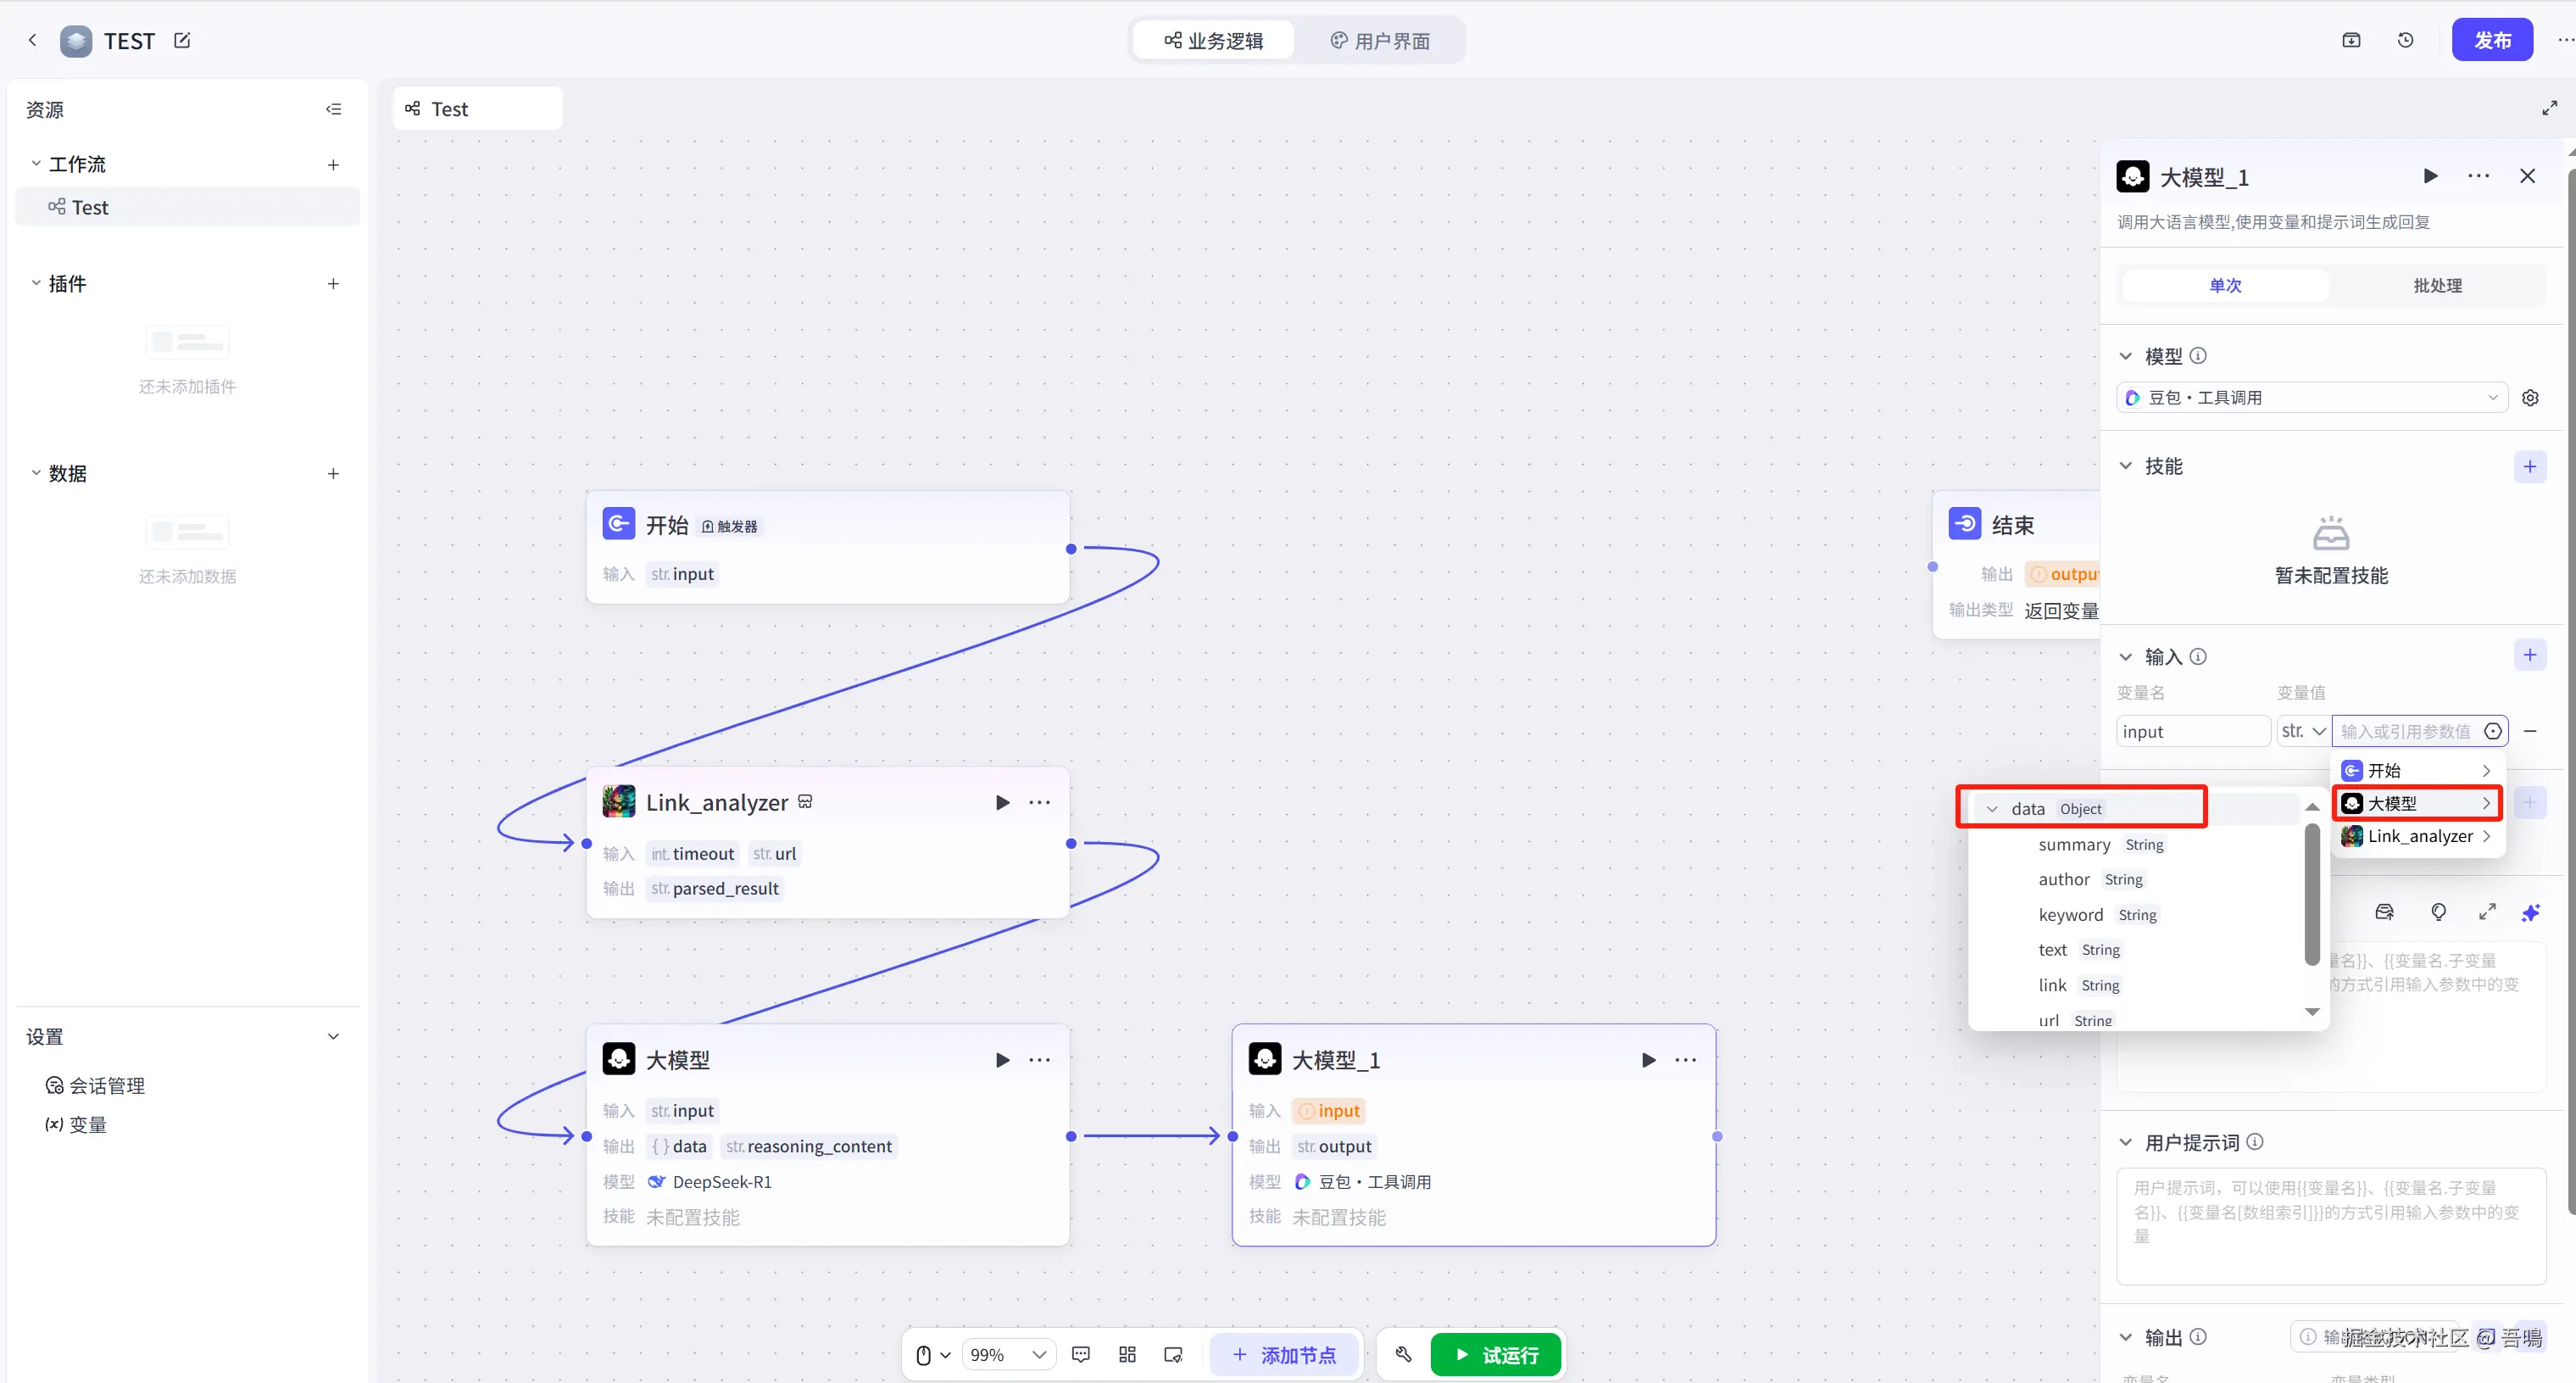The image size is (2576, 1383).
Task: Click the edit project name pencil icon
Action: point(182,41)
